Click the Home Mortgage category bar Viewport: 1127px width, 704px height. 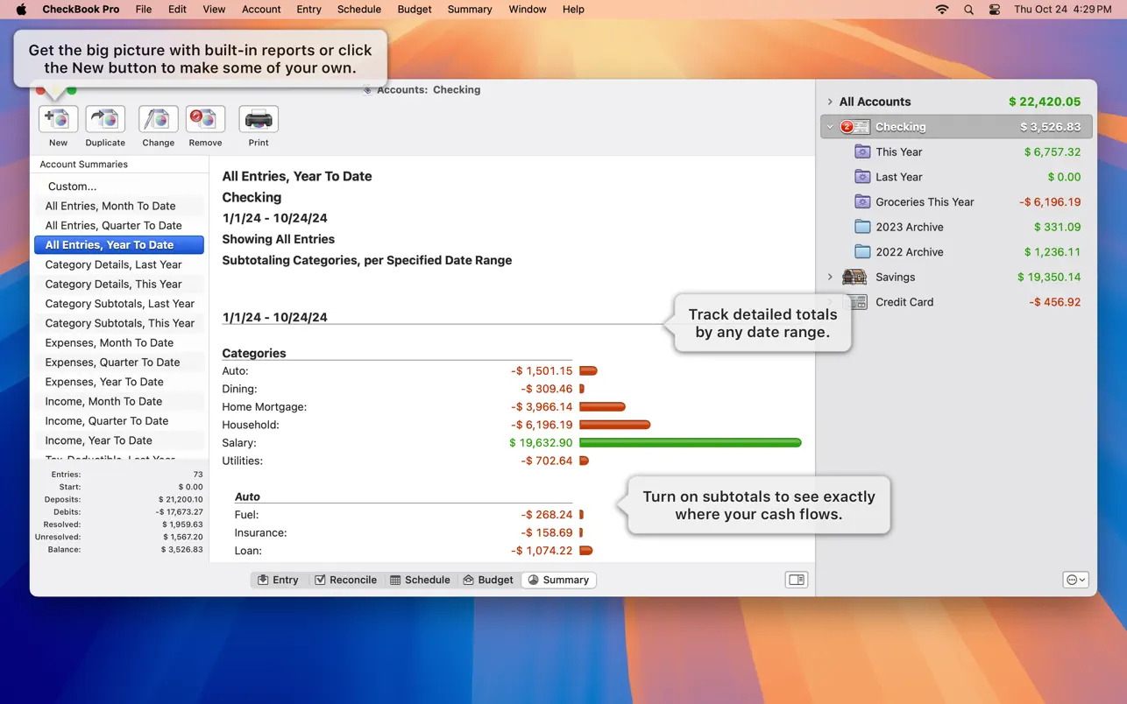point(602,406)
